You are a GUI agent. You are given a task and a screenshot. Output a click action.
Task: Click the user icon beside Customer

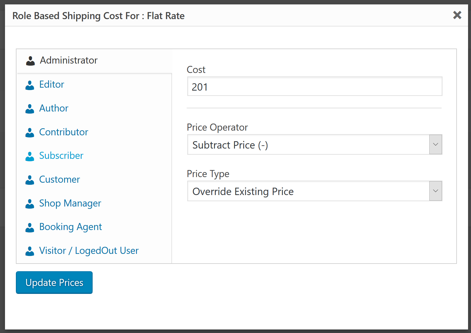[30, 180]
